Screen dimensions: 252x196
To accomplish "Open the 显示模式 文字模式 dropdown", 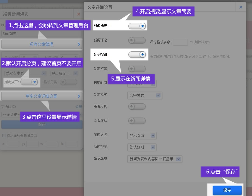I will (145, 95).
